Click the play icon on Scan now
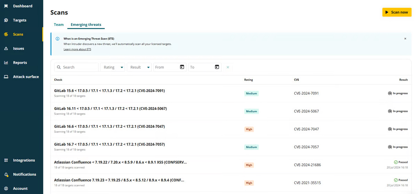 coord(387,12)
